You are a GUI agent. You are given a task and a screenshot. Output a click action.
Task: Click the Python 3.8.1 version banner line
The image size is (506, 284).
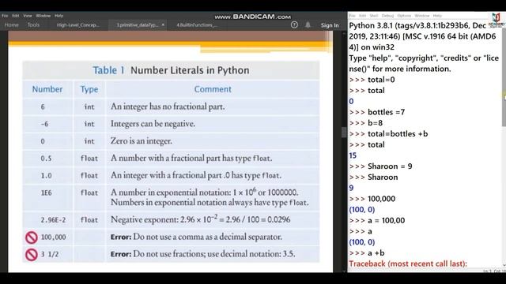click(x=417, y=25)
